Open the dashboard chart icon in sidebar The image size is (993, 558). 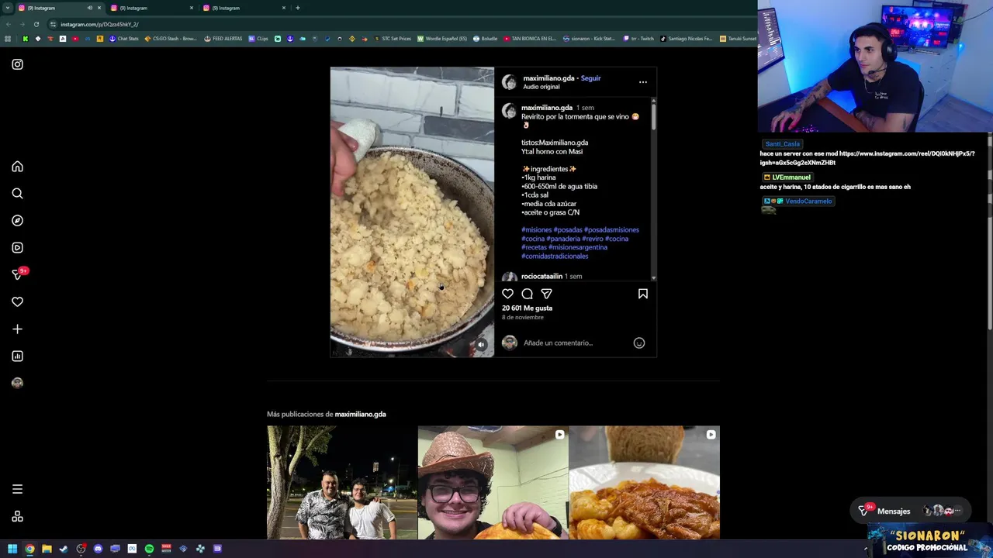(x=17, y=356)
